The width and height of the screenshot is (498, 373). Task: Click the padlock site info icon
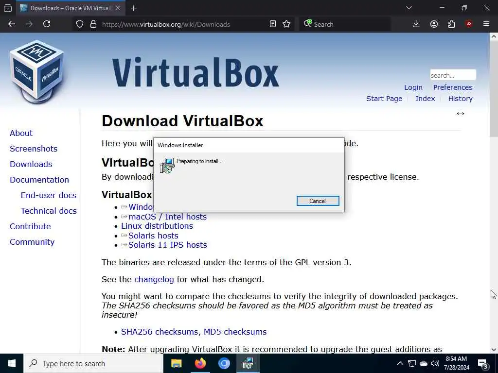coord(93,24)
